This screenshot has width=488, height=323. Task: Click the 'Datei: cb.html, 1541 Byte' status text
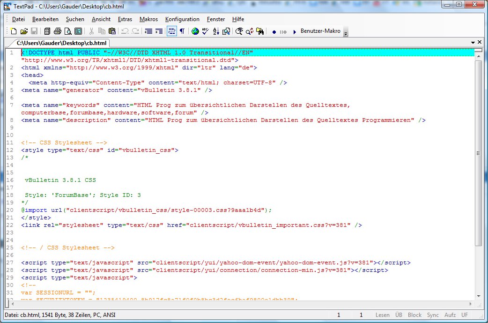click(60, 315)
